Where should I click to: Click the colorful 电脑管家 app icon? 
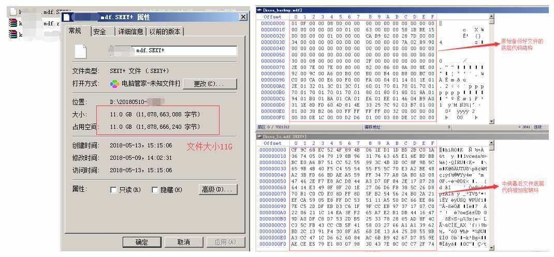[x=114, y=84]
